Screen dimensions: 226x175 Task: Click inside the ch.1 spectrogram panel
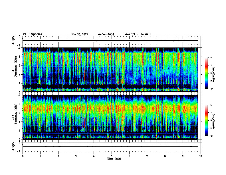pyautogui.click(x=110, y=70)
